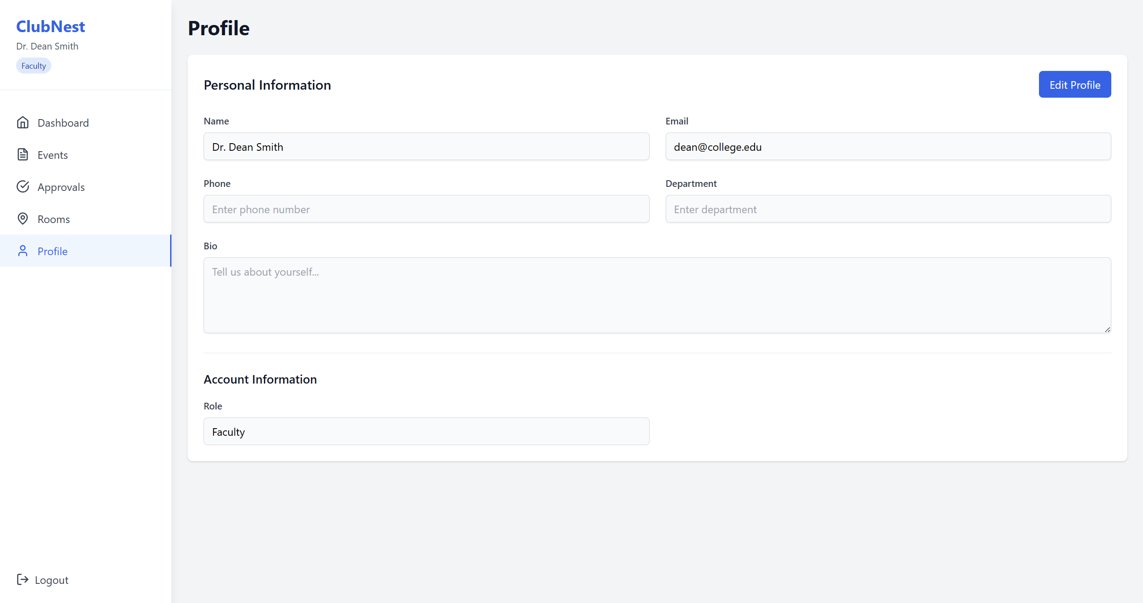Focus the Email input field

(x=888, y=147)
